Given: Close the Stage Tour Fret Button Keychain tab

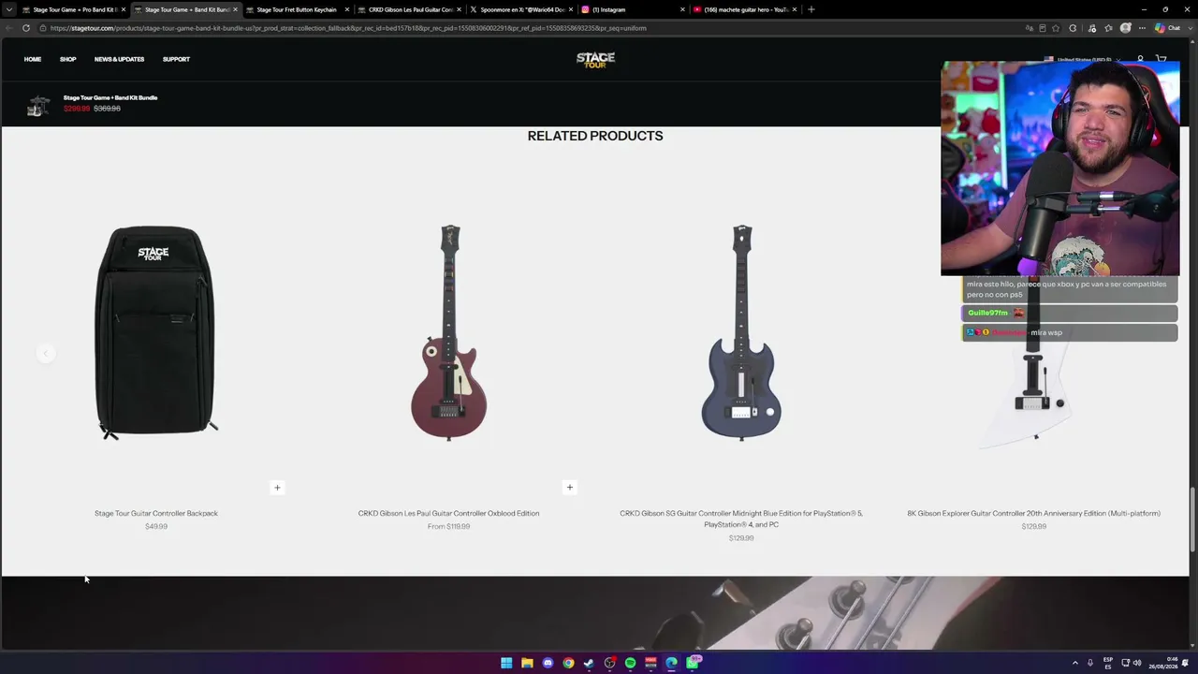Looking at the screenshot, I should tap(347, 9).
